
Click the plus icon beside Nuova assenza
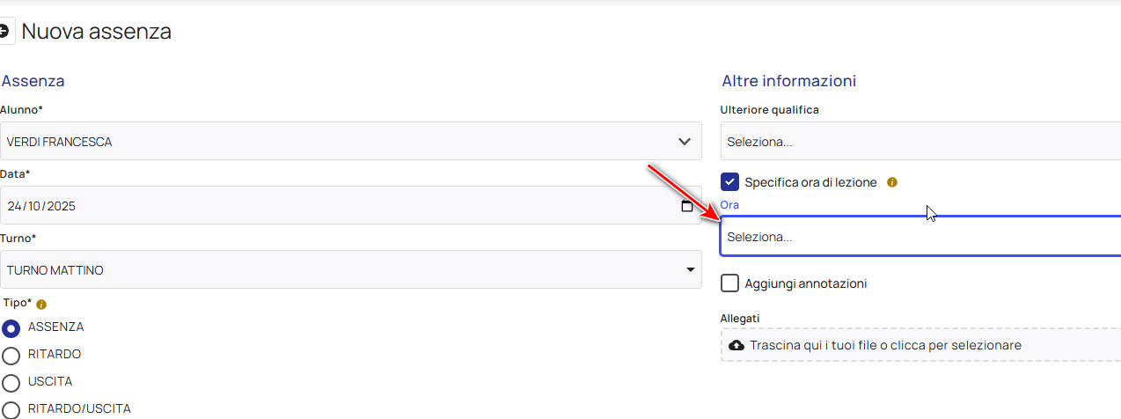(x=5, y=32)
